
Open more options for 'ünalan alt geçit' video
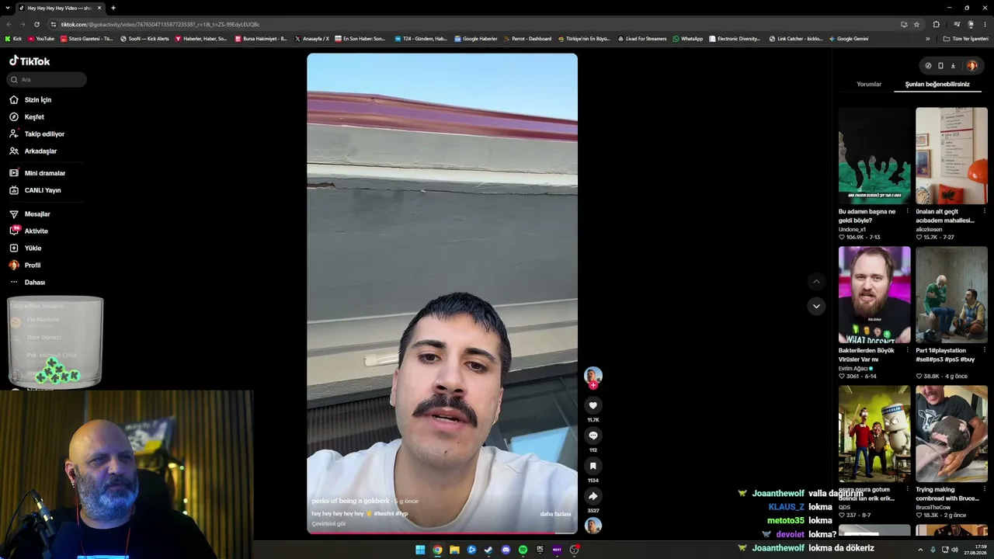(984, 211)
